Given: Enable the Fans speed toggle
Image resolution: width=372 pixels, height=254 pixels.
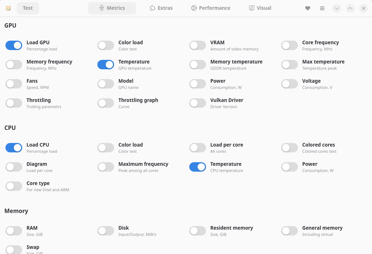Looking at the screenshot, I should (x=14, y=84).
